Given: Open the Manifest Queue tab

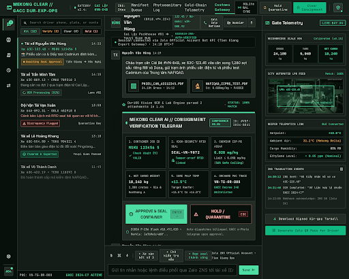Looking at the screenshot, I should (140, 7).
